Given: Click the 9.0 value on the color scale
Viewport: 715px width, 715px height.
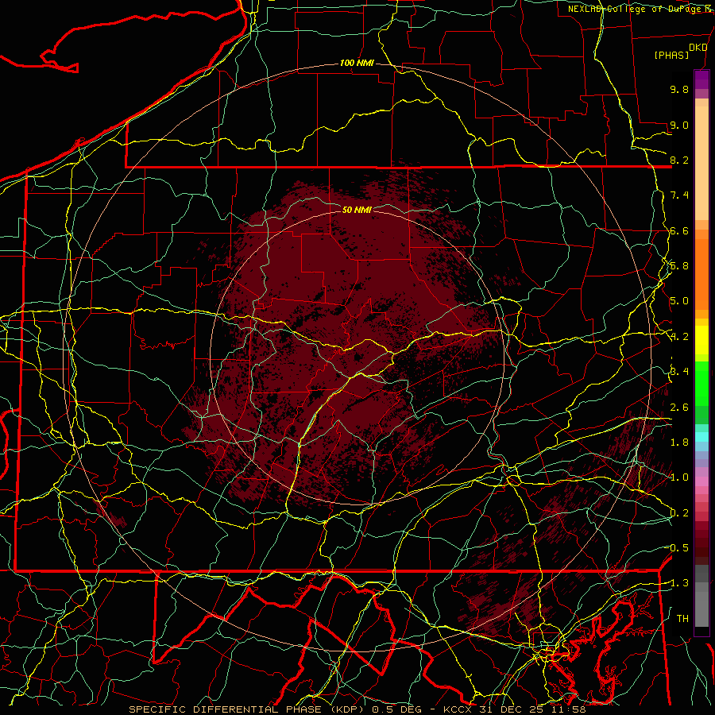Looking at the screenshot, I should (x=679, y=125).
